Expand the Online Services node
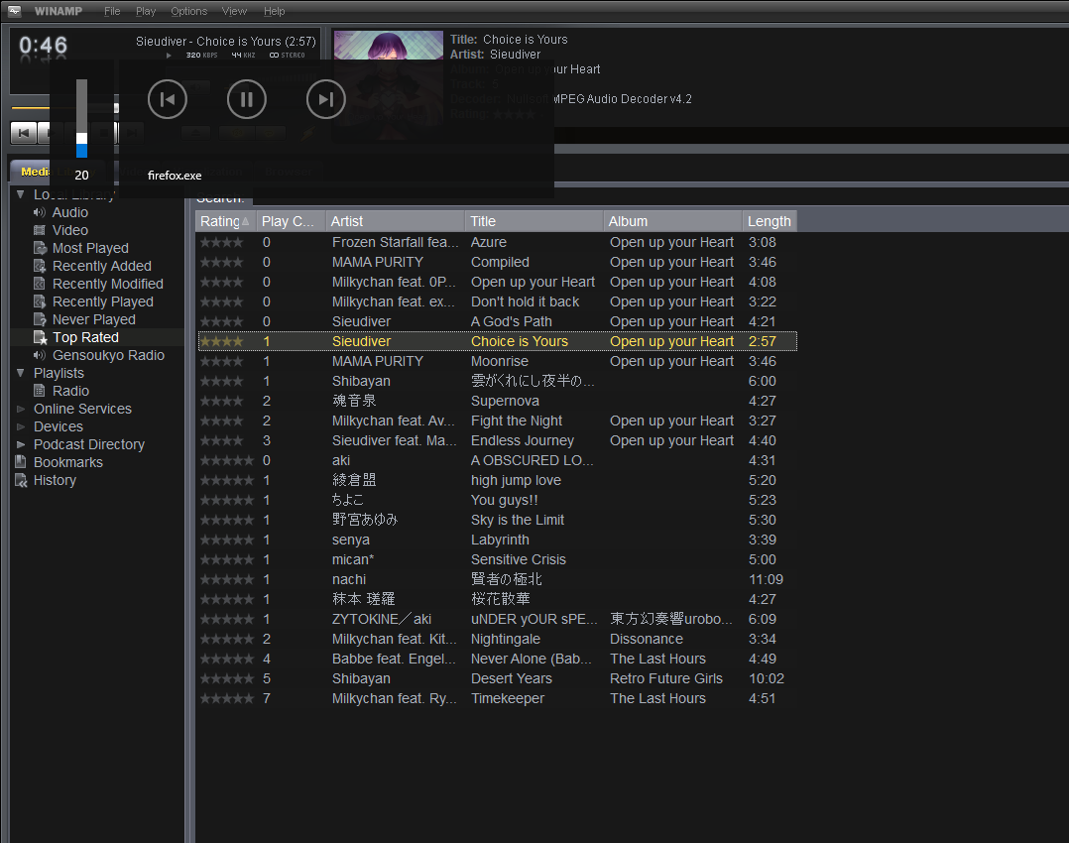1069x843 pixels. 21,409
